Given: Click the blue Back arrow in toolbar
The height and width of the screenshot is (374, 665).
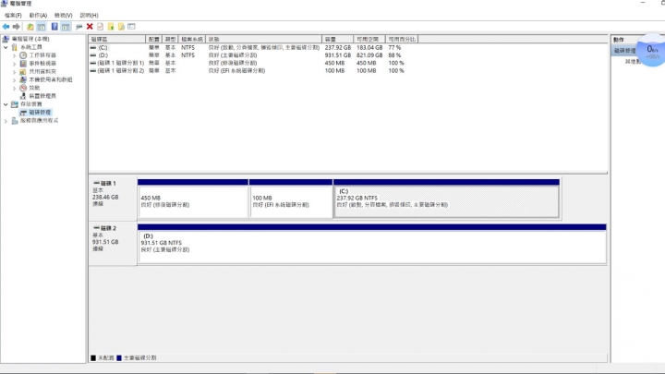Looking at the screenshot, I should pyautogui.click(x=6, y=27).
